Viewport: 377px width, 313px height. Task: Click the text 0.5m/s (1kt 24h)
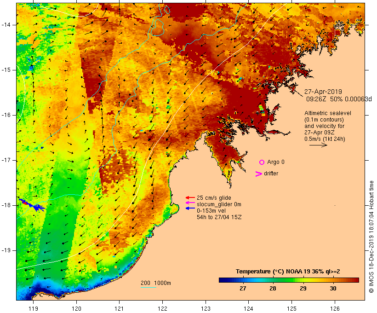point(325,139)
